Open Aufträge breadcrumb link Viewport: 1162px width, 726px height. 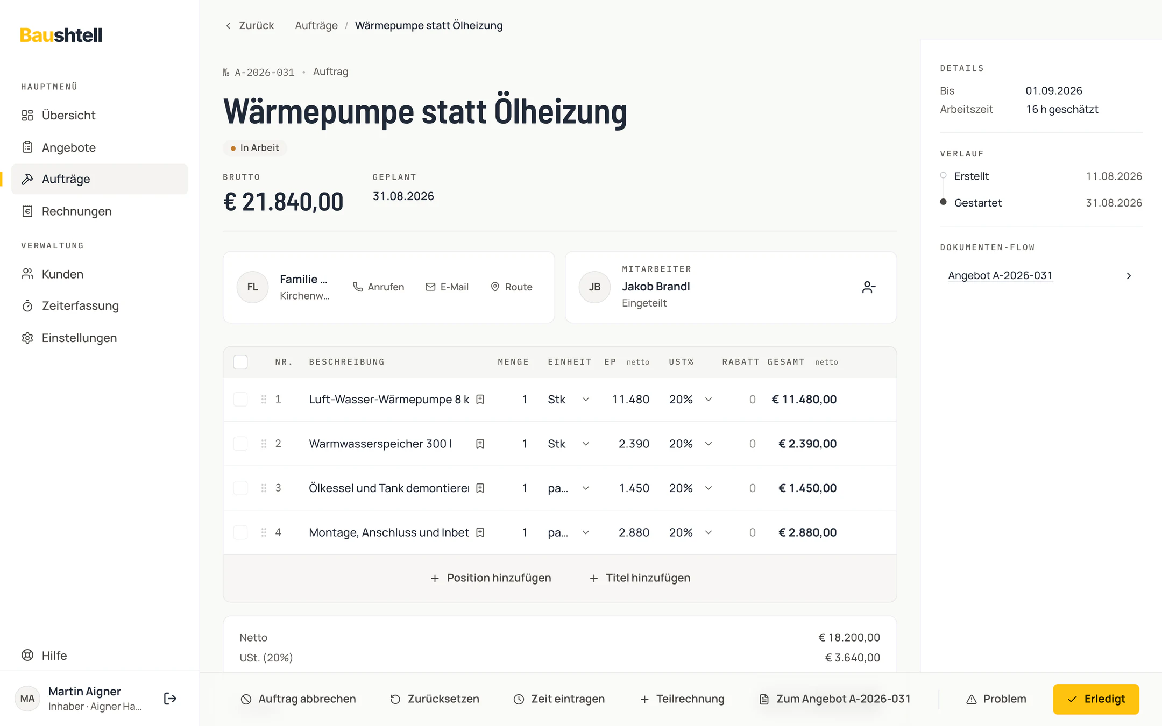[316, 25]
